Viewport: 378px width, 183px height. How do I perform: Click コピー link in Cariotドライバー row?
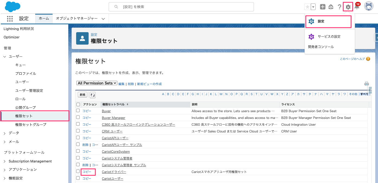coord(87,172)
